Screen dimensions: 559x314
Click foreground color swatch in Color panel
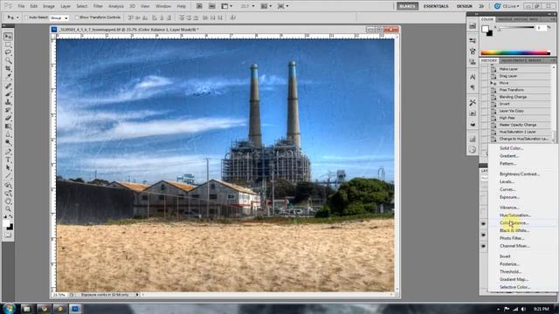pyautogui.click(x=485, y=29)
